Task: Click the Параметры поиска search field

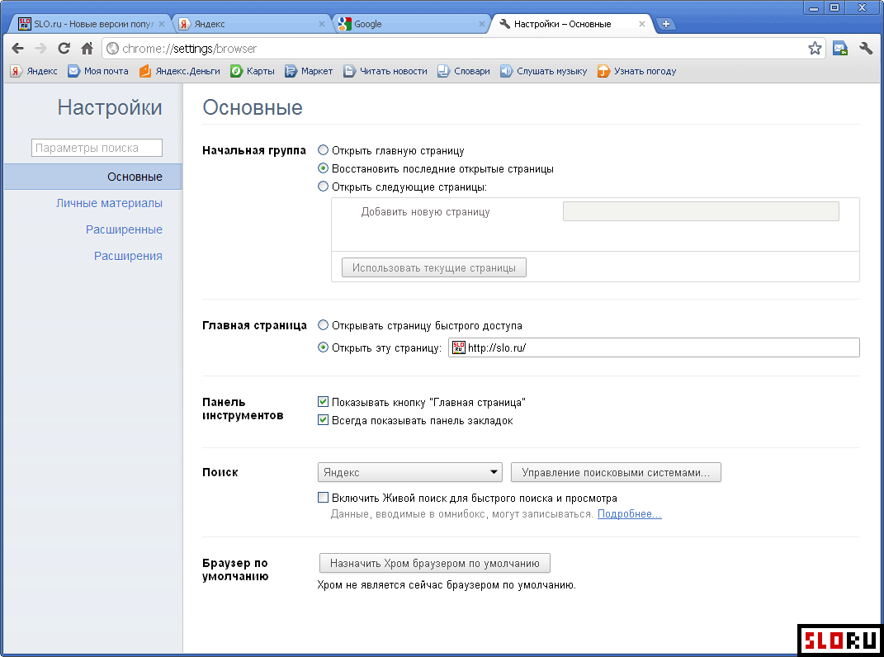Action: (x=97, y=148)
